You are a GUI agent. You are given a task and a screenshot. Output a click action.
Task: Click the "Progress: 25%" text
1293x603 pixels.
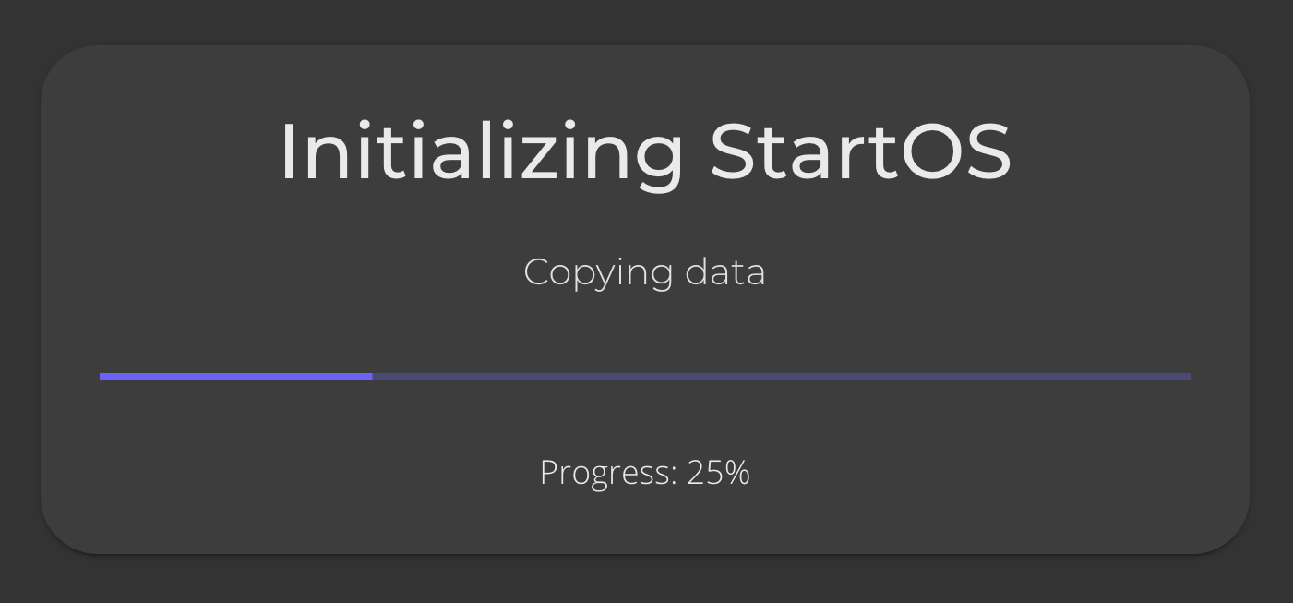[x=644, y=473]
